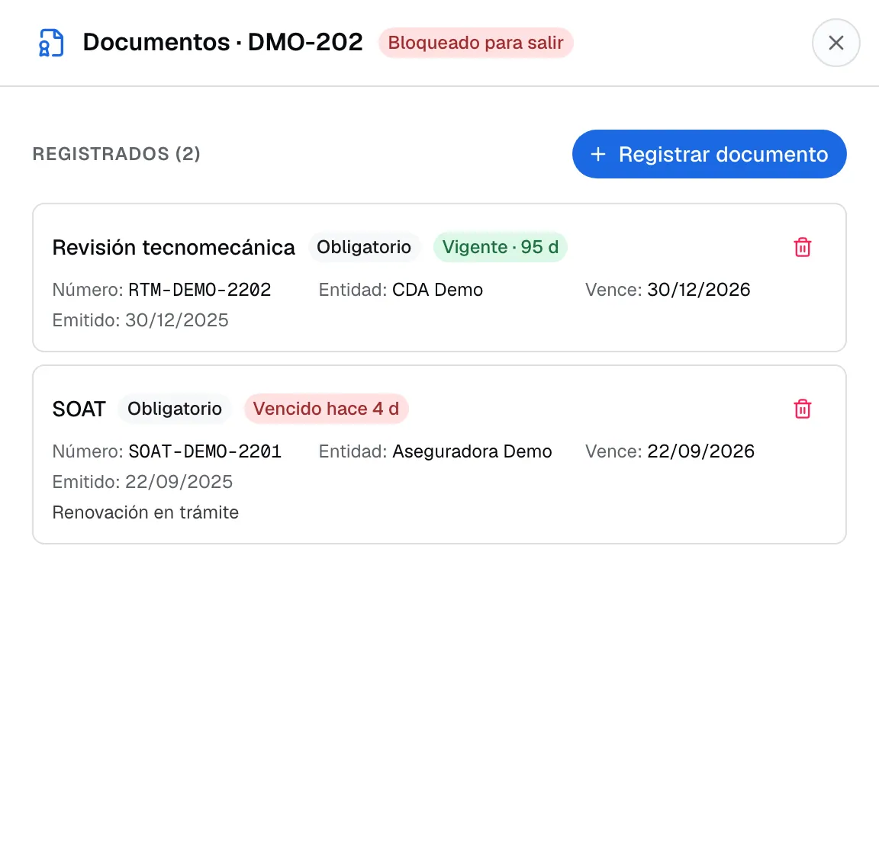Click expiry date 22/09/2026

pyautogui.click(x=700, y=451)
